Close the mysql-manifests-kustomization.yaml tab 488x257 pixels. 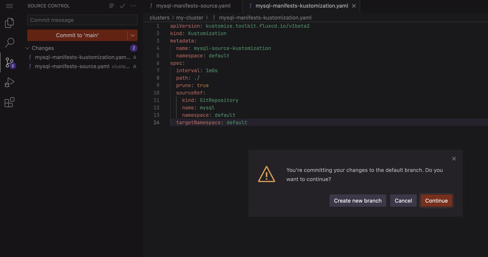click(x=354, y=6)
